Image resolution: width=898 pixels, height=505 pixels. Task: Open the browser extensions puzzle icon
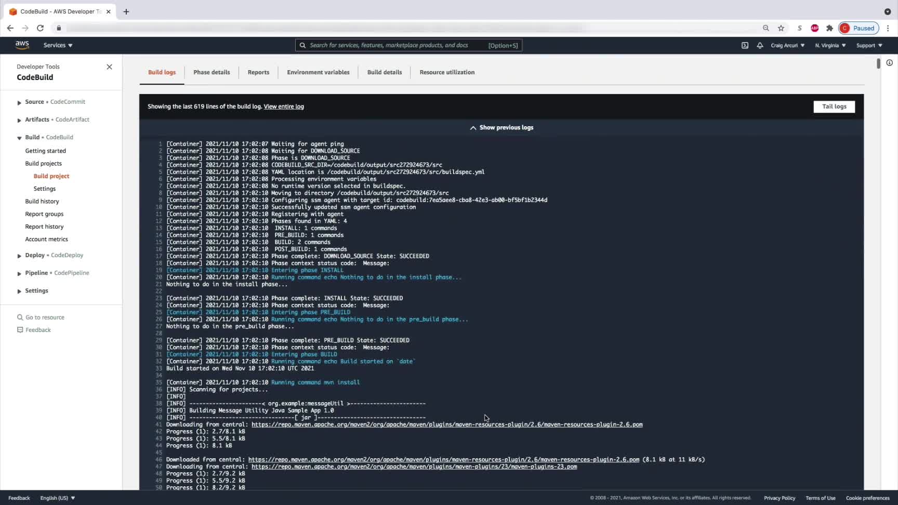click(829, 28)
